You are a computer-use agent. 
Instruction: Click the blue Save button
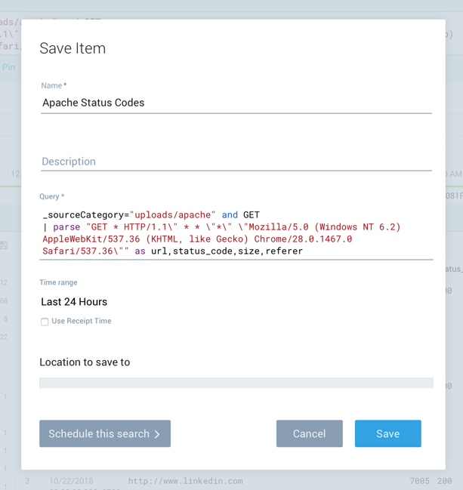[x=387, y=433]
